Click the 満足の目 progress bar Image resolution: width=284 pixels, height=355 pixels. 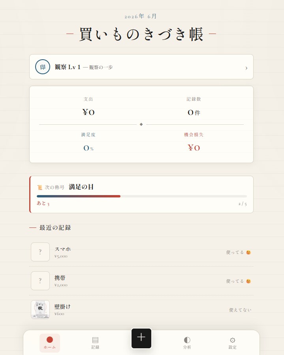coord(142,196)
